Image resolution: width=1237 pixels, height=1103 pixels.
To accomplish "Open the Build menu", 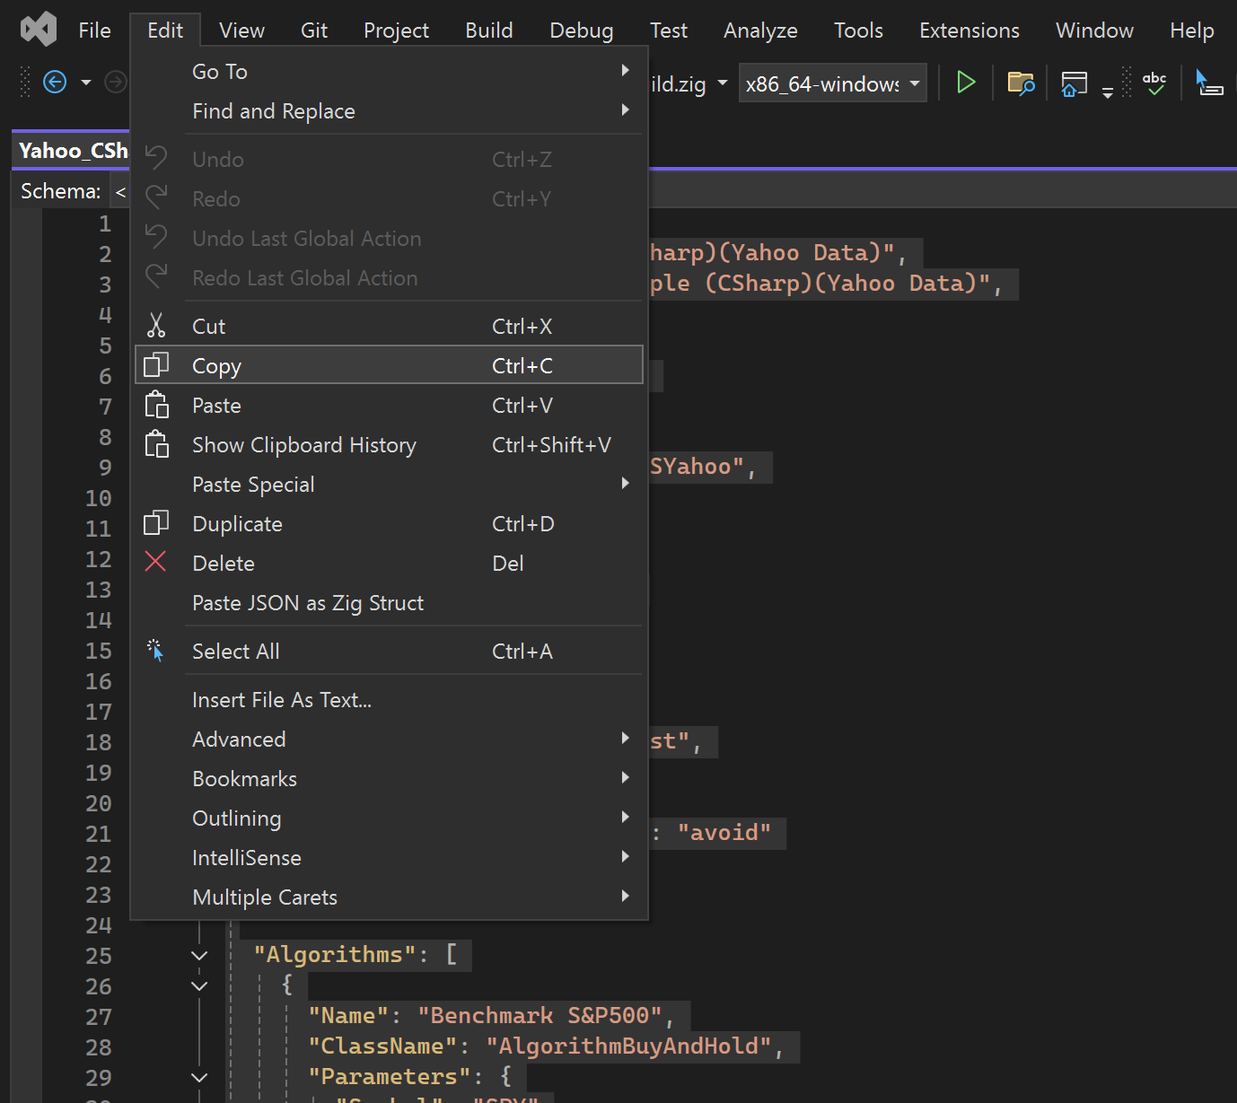I will pos(488,31).
